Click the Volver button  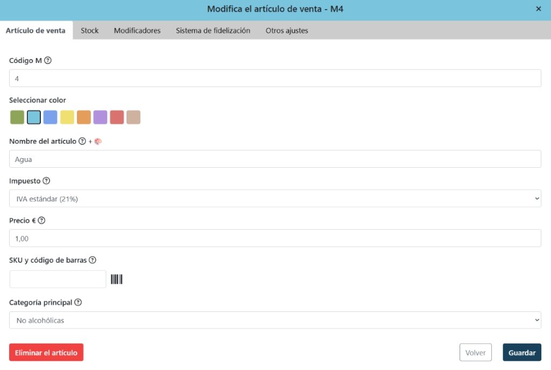pyautogui.click(x=475, y=352)
